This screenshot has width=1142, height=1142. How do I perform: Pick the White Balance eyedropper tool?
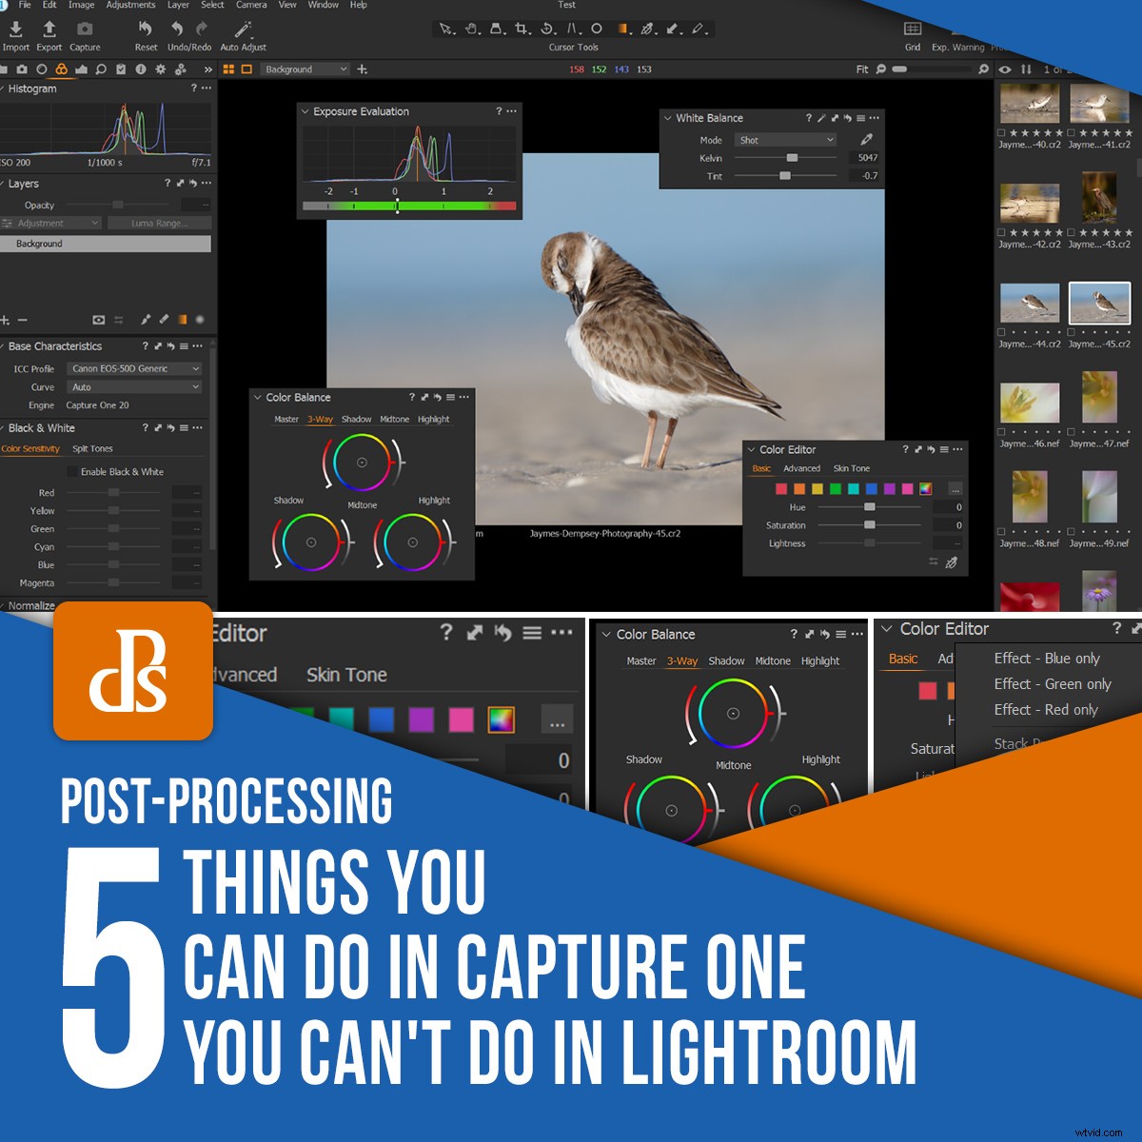(x=866, y=138)
